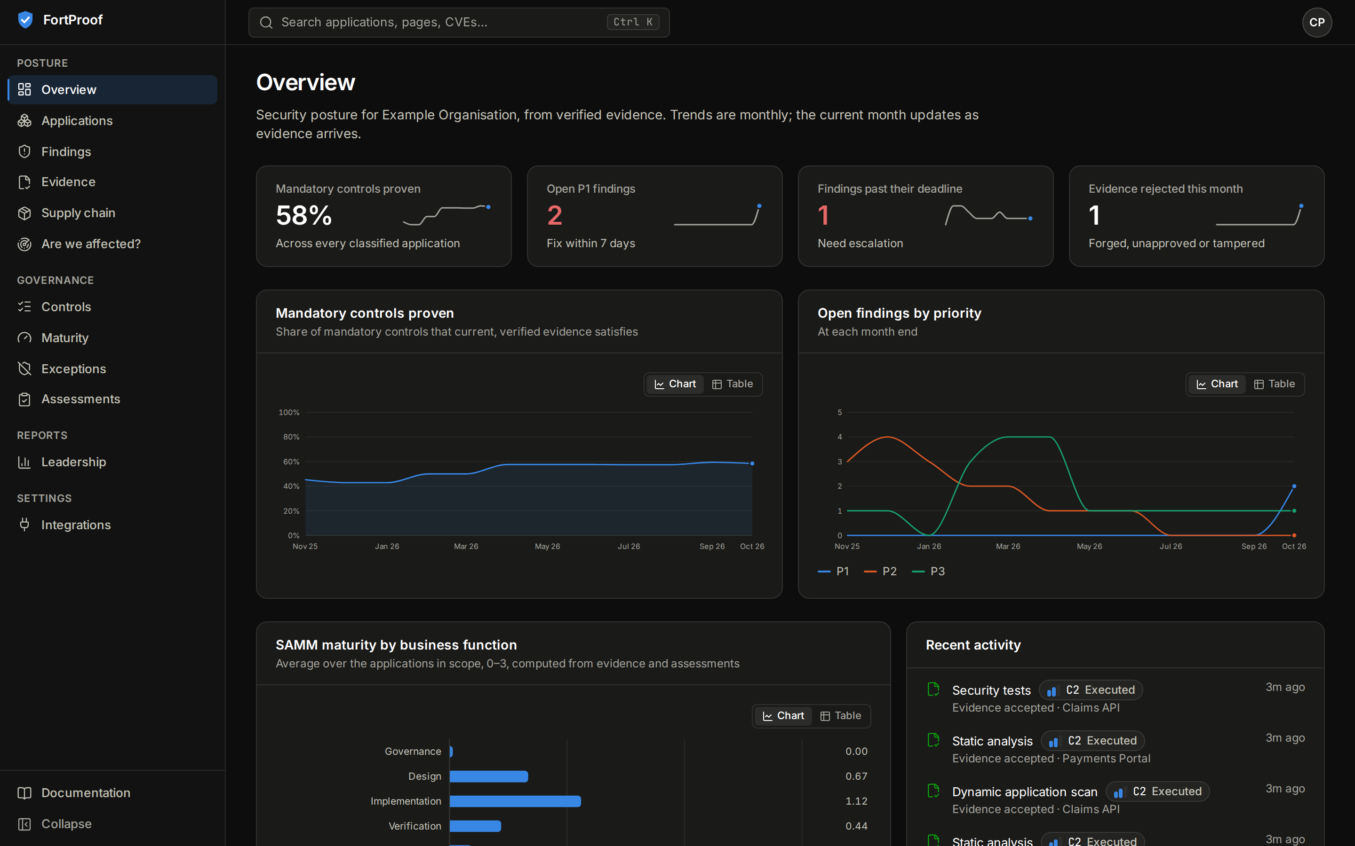Image resolution: width=1355 pixels, height=846 pixels.
Task: Click the Assessments clipboard icon
Action: [24, 399]
